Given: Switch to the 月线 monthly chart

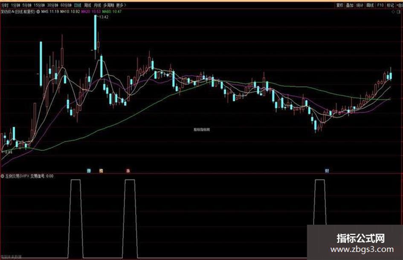Looking at the screenshot, I should [97, 5].
